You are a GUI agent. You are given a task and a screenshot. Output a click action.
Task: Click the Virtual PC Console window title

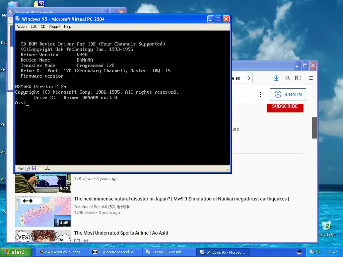click(34, 12)
